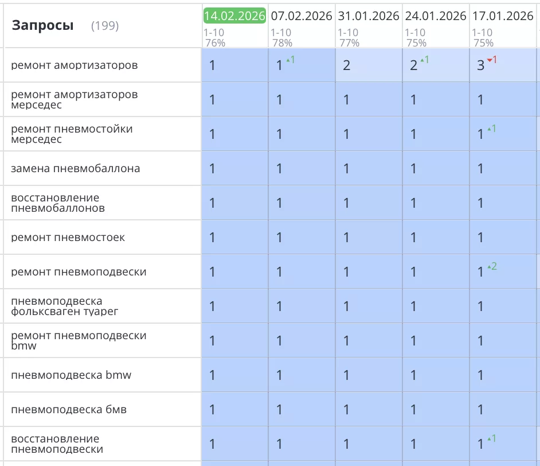
Task: Click +1 indicator in ремонт пневмостойки мерседес row
Action: (491, 129)
